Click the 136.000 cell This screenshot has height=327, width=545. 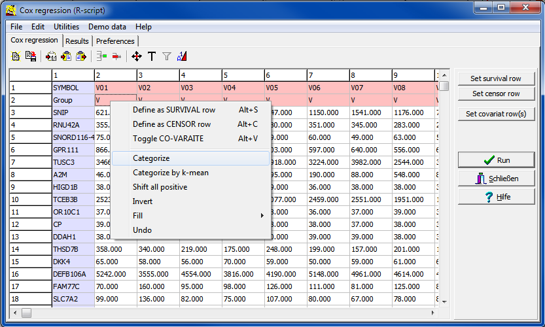(x=158, y=299)
